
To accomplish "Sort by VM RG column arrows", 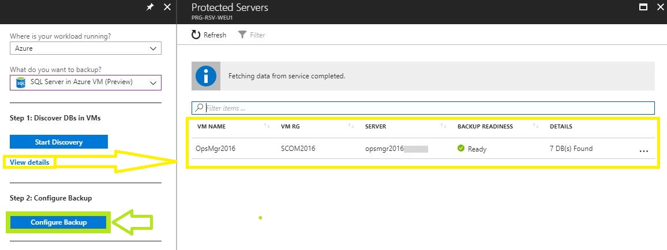I will 351,126.
